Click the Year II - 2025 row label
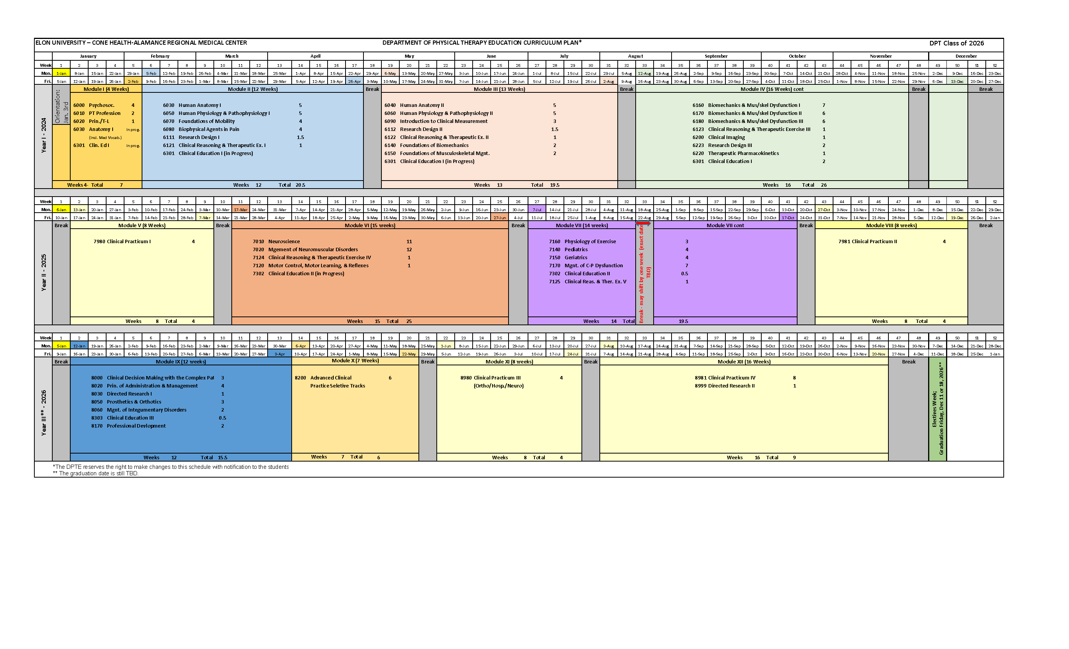This screenshot has width=1069, height=649. 44,272
